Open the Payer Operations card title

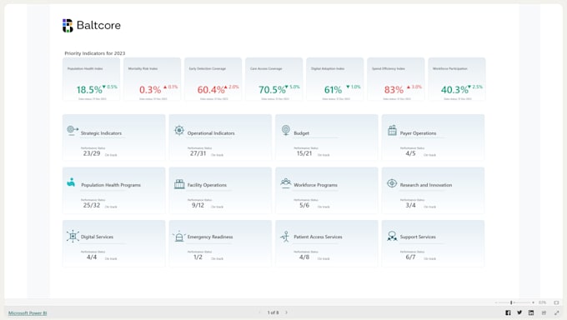point(418,133)
